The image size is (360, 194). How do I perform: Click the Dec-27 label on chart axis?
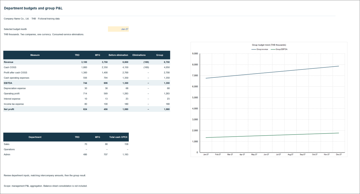[x=339, y=155]
